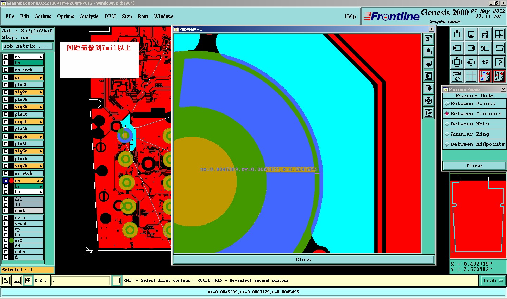Click into the XY coordinate input field
Image resolution: width=507 pixels, height=299 pixels.
[81, 280]
